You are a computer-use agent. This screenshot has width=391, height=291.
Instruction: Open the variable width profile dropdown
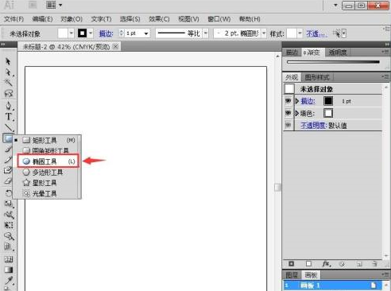[206, 33]
